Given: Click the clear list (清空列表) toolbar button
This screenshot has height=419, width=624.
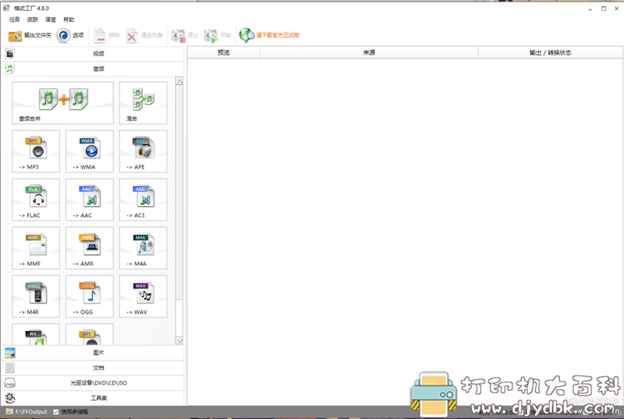Looking at the screenshot, I should point(144,35).
